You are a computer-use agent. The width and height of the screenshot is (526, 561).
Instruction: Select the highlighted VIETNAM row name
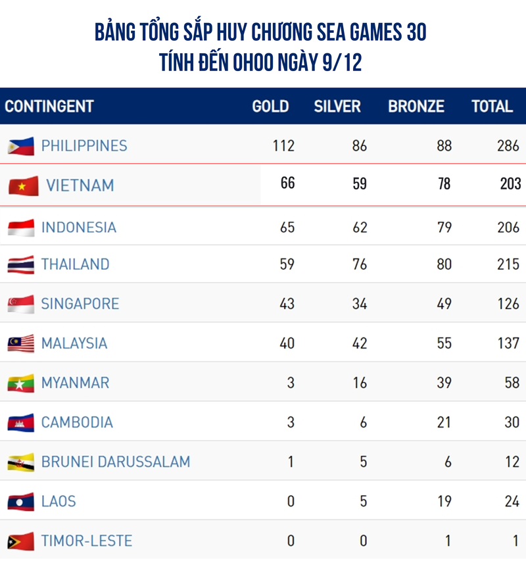point(80,186)
